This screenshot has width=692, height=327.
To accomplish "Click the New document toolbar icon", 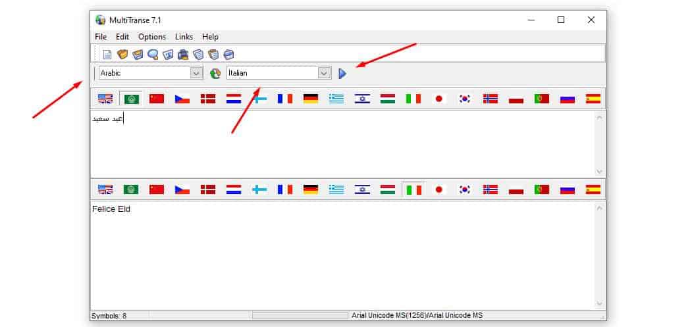I will click(x=107, y=55).
